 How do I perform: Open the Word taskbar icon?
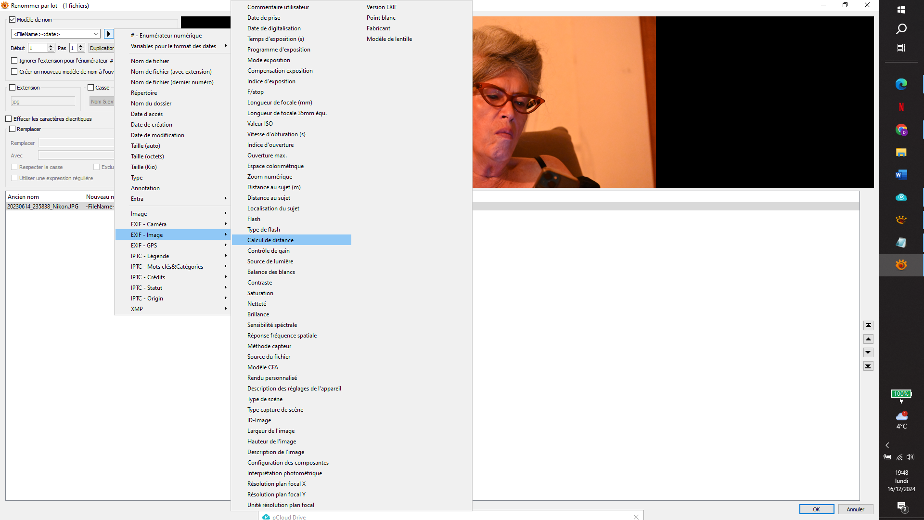click(901, 174)
